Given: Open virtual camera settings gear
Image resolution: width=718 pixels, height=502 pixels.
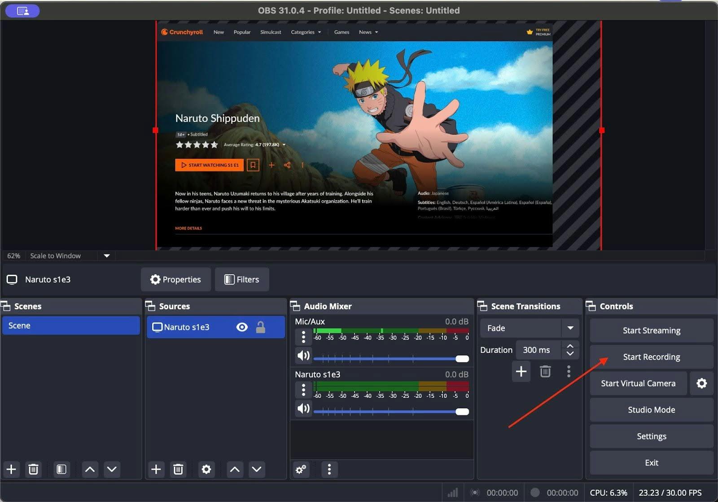Looking at the screenshot, I should (x=701, y=383).
